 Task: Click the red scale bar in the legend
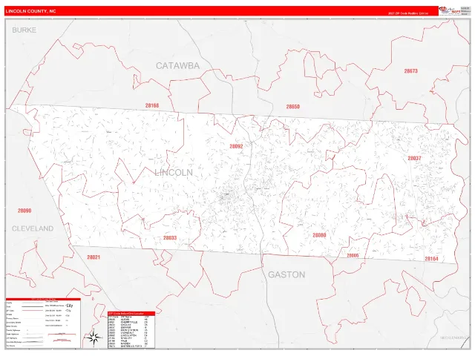click(x=62, y=334)
